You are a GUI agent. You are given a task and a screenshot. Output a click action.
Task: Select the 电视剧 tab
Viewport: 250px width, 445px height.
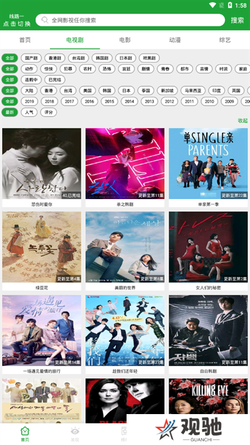click(75, 40)
